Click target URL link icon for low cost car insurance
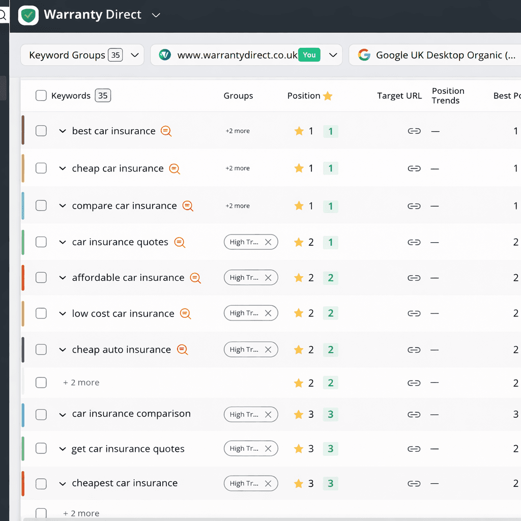The width and height of the screenshot is (521, 521). [x=414, y=313]
